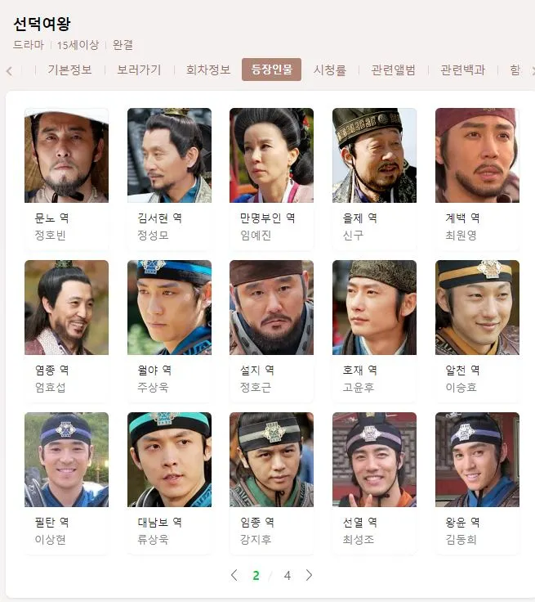Open 문노 역 photo thumbnail

point(66,155)
